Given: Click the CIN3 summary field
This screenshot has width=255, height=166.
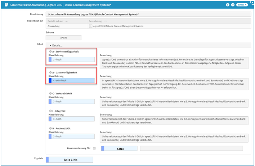Looking at the screenshot, I should coord(119,148).
